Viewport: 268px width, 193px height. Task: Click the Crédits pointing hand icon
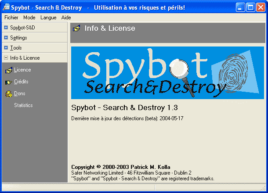click(8, 82)
